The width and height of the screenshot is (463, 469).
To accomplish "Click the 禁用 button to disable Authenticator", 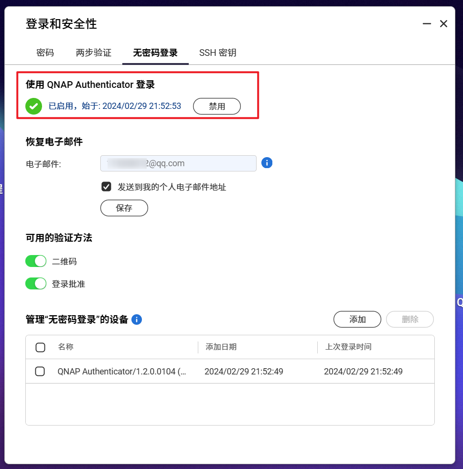I will point(216,106).
